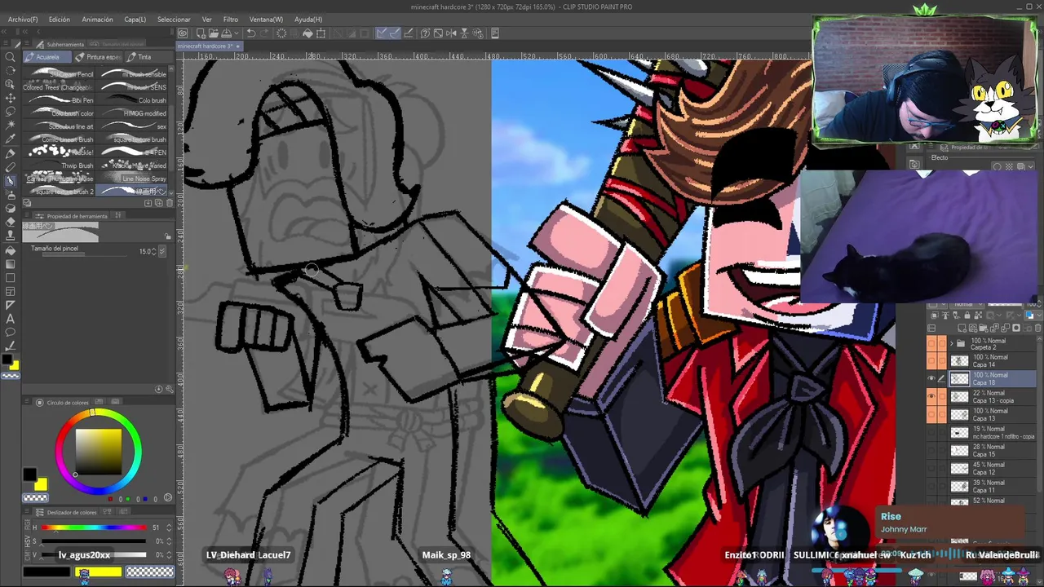This screenshot has width=1044, height=587.
Task: Toggle visibility of Capa 14 layer
Action: pyautogui.click(x=931, y=360)
